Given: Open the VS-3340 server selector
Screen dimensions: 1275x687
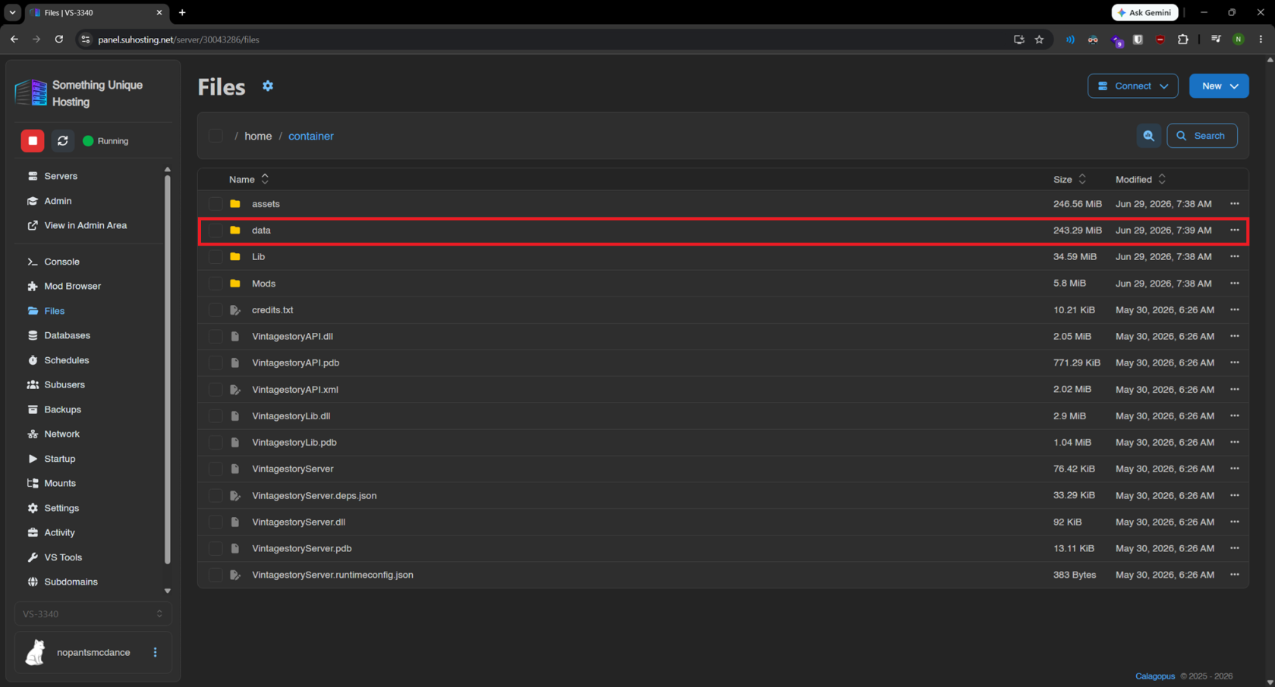Looking at the screenshot, I should (93, 613).
